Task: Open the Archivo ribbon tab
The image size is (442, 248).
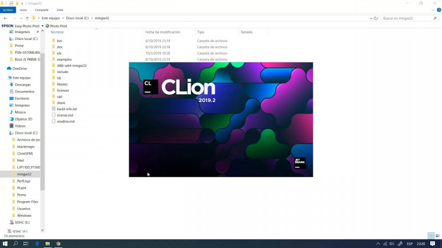Action: click(x=8, y=10)
